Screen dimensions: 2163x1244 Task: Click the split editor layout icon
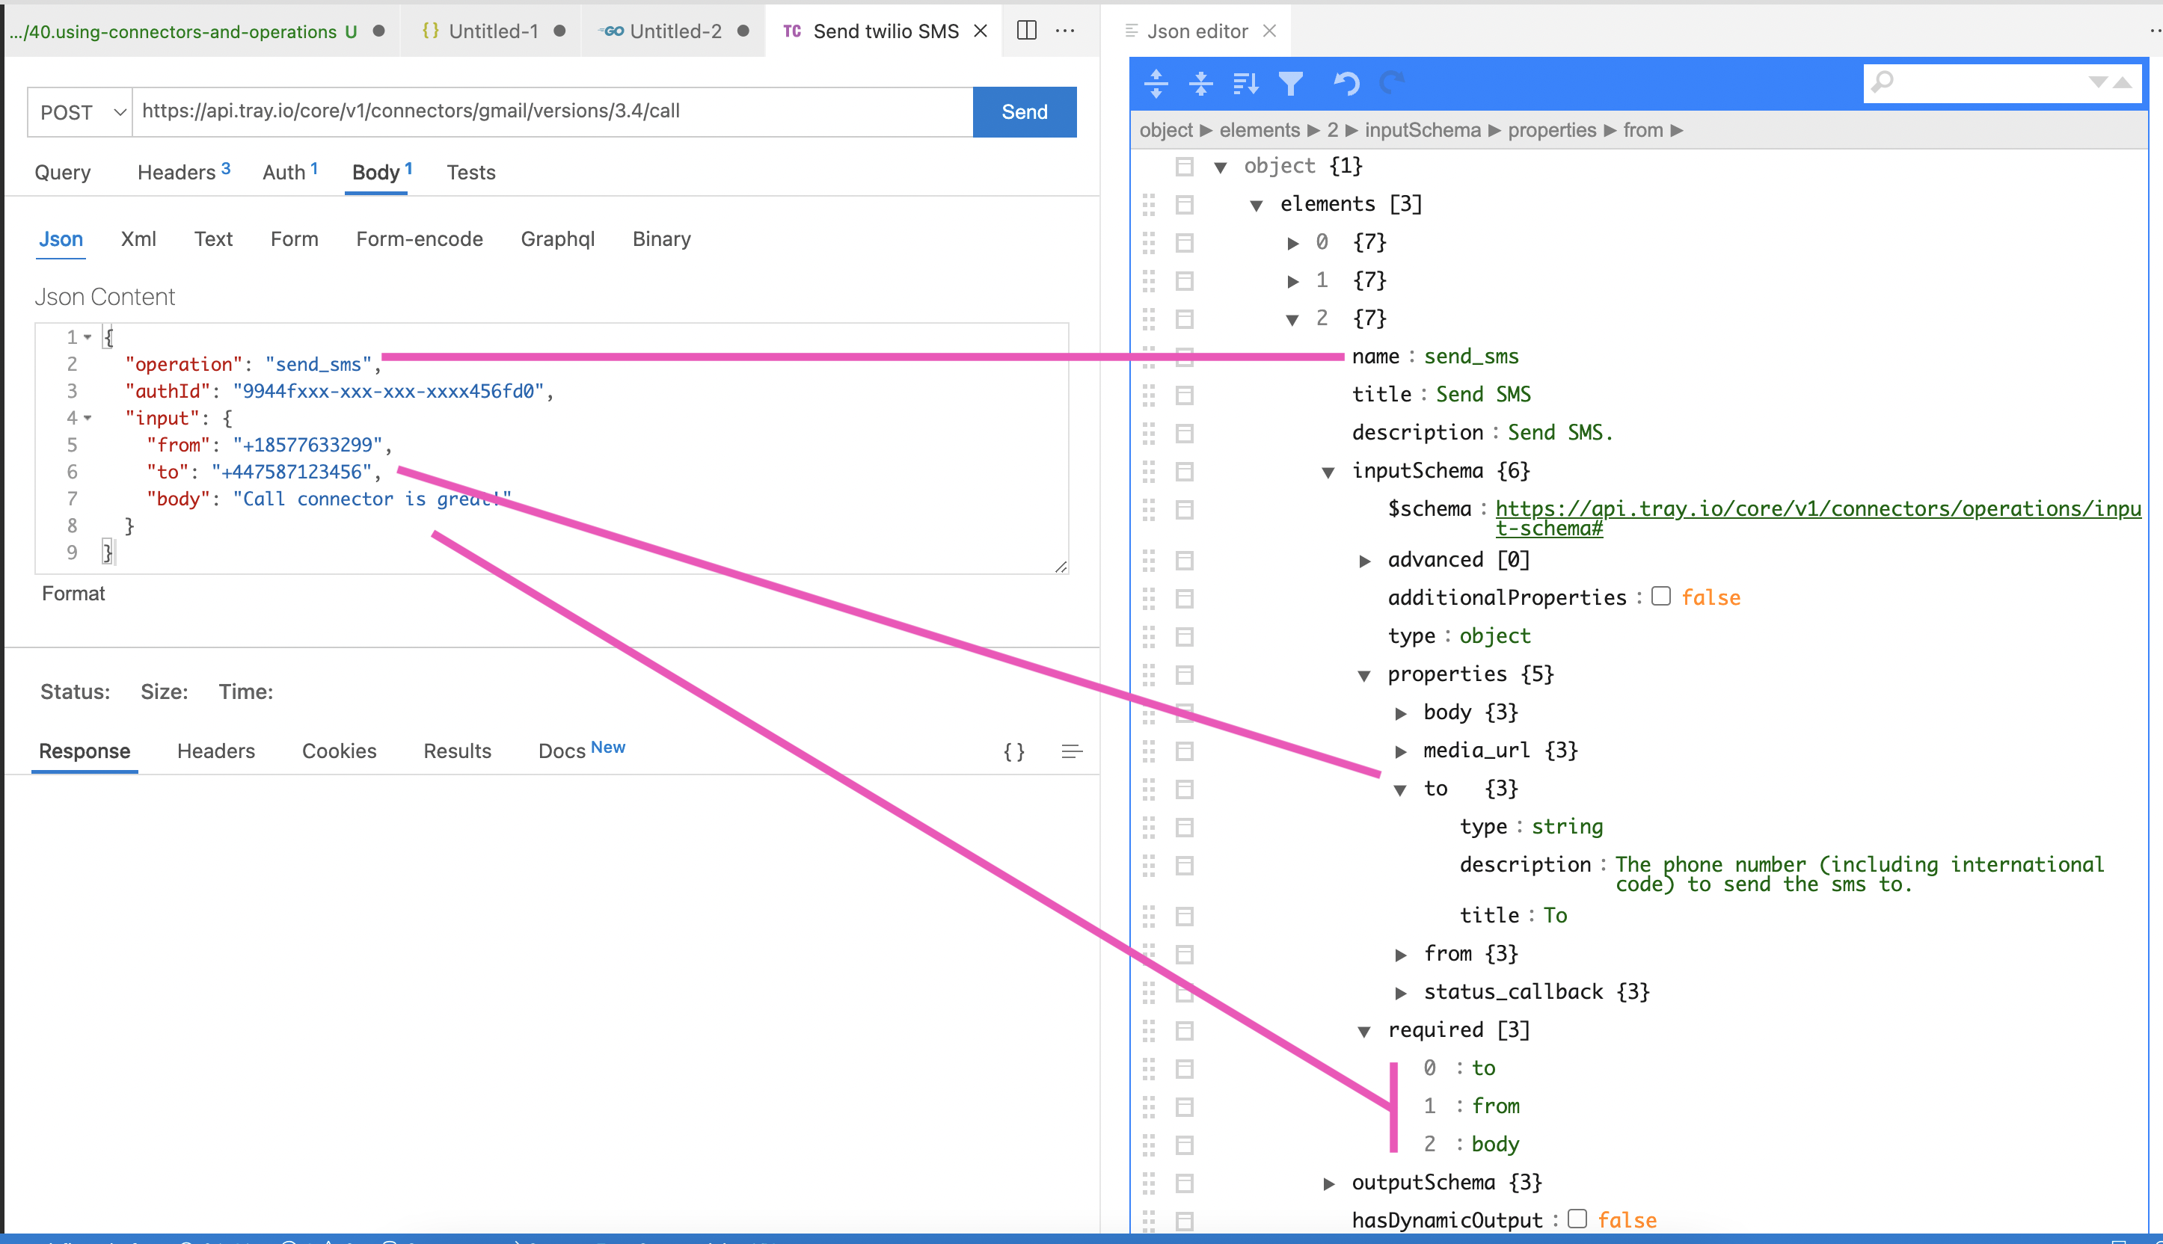1026,31
